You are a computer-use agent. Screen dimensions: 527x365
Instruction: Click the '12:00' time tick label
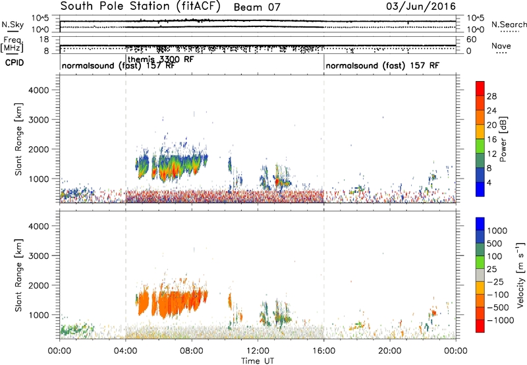(x=258, y=351)
